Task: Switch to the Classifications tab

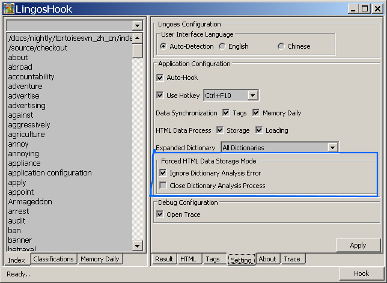Action: pyautogui.click(x=53, y=259)
